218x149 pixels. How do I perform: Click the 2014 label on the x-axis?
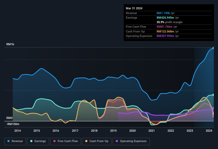pyautogui.click(x=18, y=131)
